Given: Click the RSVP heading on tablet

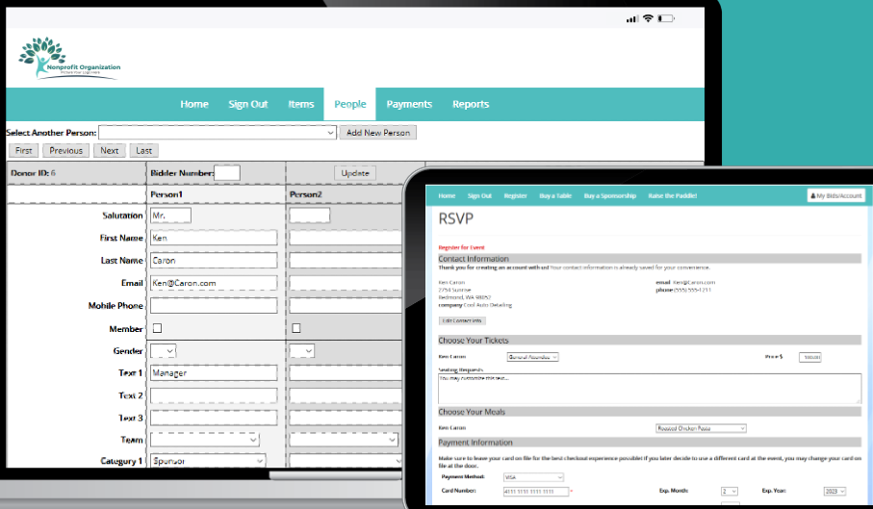Looking at the screenshot, I should 456,219.
